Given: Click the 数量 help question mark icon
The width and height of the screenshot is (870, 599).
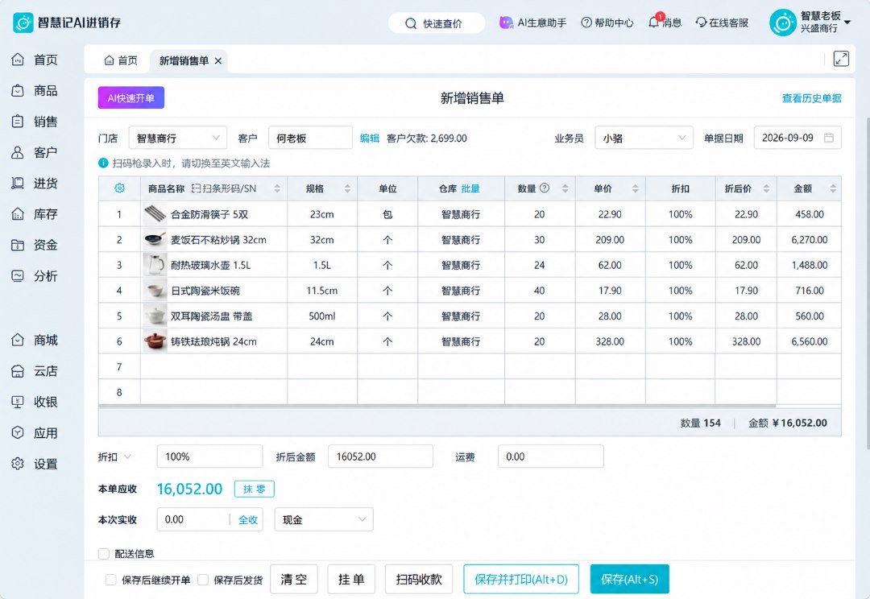Looking at the screenshot, I should click(545, 188).
